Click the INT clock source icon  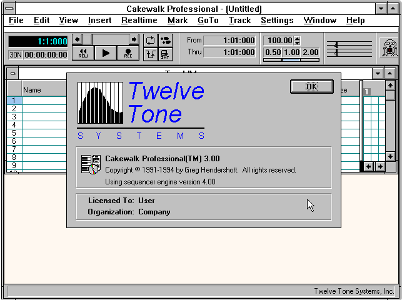click(x=166, y=54)
